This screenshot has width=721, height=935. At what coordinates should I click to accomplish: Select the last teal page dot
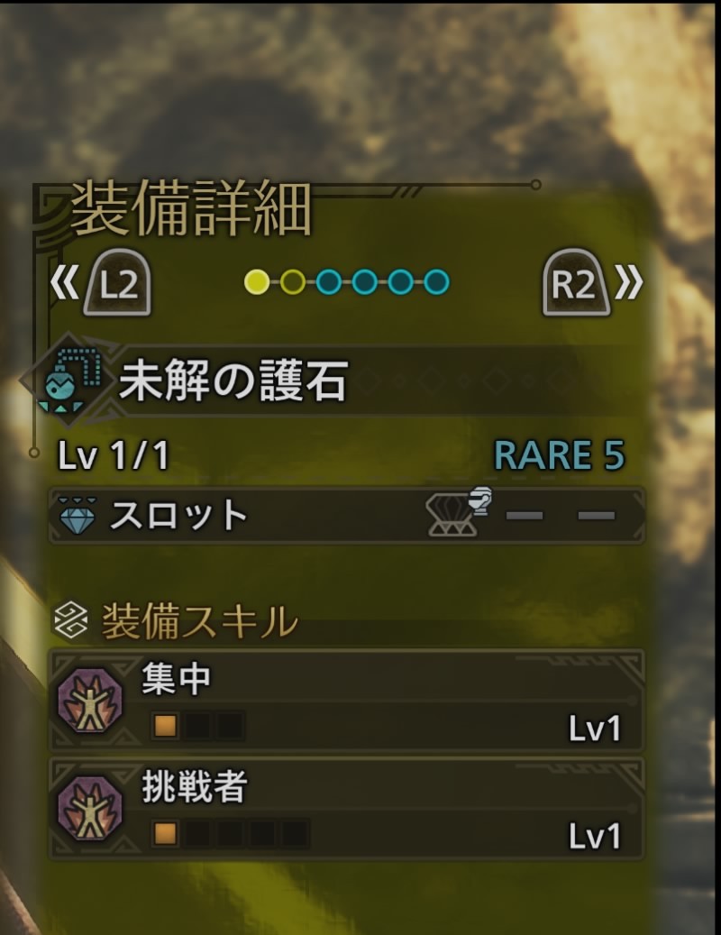pyautogui.click(x=436, y=282)
